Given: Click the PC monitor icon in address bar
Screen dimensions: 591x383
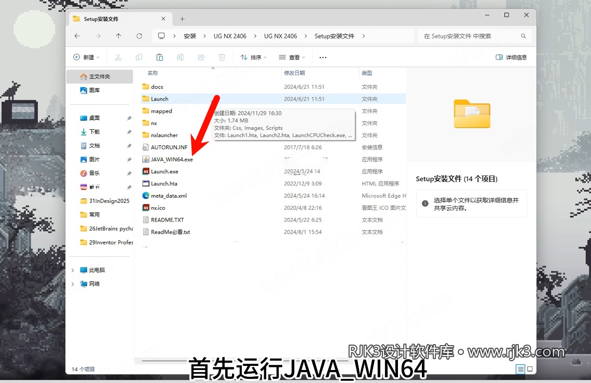Looking at the screenshot, I should [x=161, y=36].
